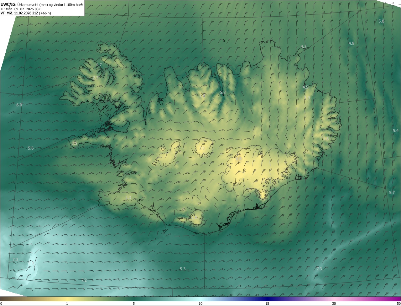401x306 pixels.
Task: Click the 5.4 value label on the map
Action: [396, 130]
